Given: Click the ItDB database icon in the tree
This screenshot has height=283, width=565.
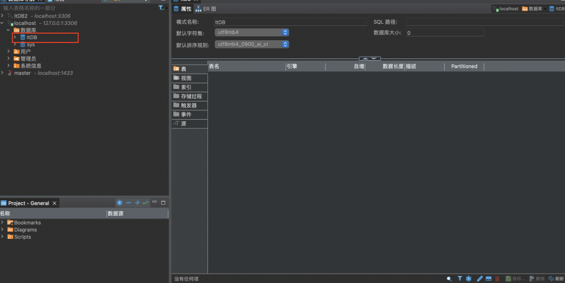Looking at the screenshot, I should point(23,37).
